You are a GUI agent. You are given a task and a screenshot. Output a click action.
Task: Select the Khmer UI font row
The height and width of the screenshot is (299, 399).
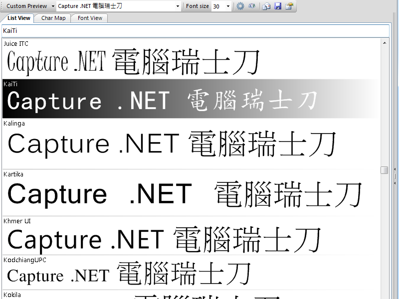click(x=192, y=236)
